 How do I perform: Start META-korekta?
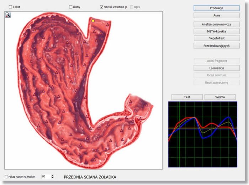[217, 31]
